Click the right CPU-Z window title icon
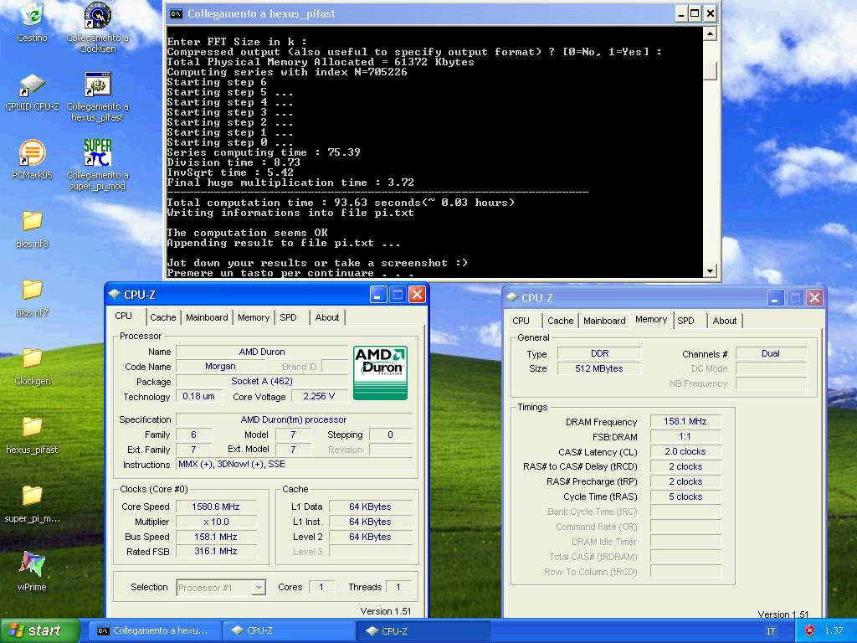857x643 pixels. coord(511,297)
